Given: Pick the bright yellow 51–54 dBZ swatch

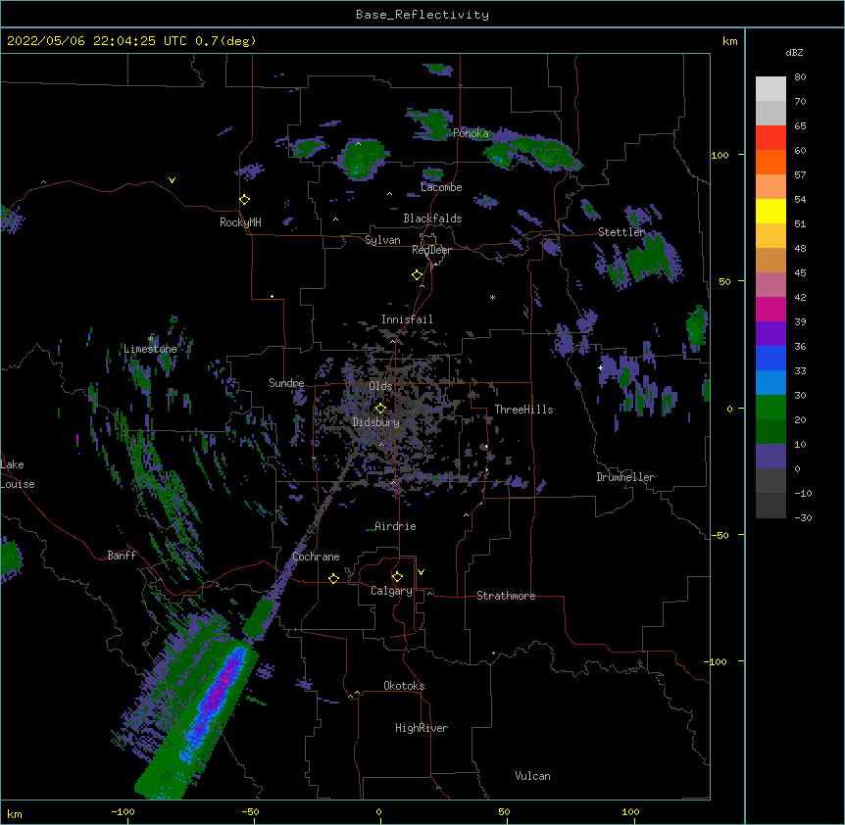Looking at the screenshot, I should [x=770, y=211].
